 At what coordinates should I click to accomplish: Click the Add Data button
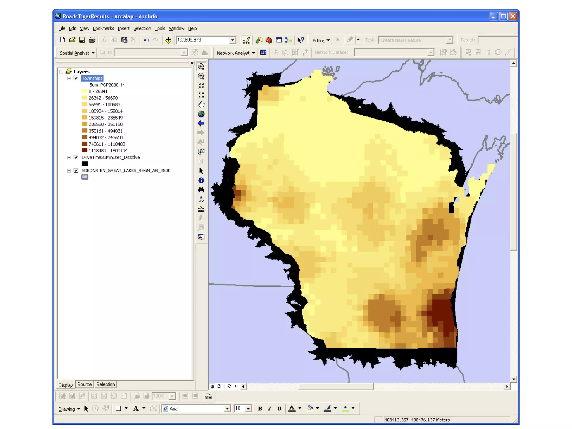coord(168,40)
